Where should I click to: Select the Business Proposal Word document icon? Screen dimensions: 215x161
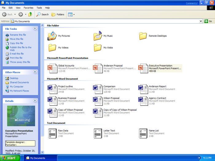tap(53, 101)
